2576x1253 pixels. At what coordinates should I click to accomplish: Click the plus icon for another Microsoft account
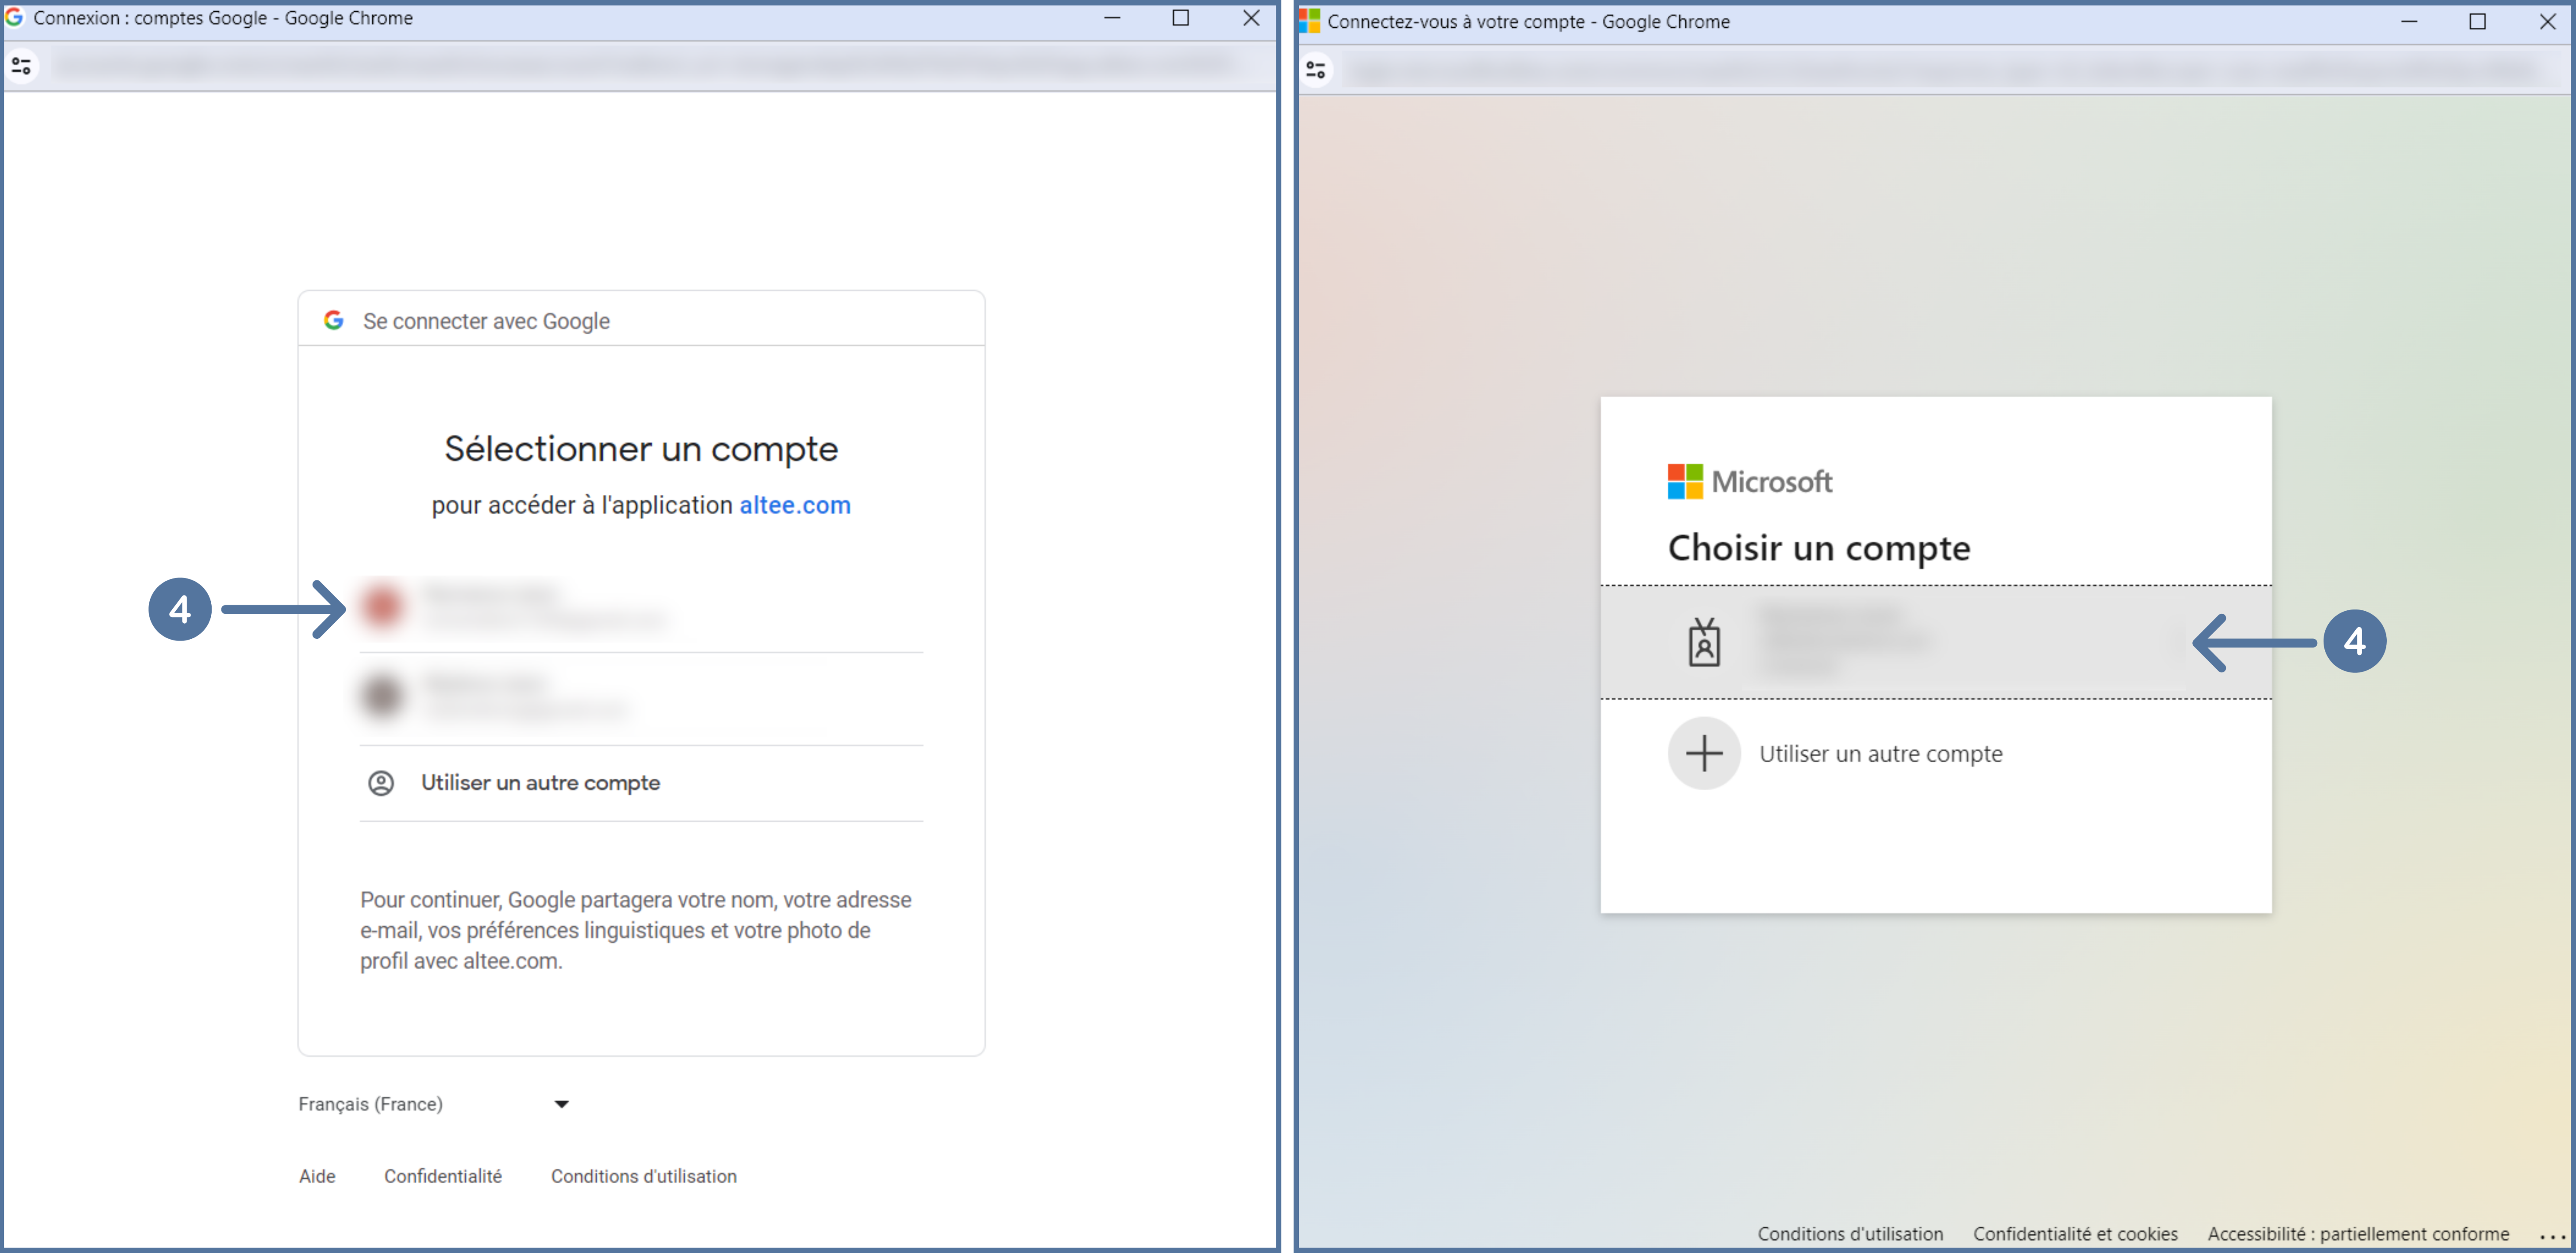pyautogui.click(x=1704, y=753)
